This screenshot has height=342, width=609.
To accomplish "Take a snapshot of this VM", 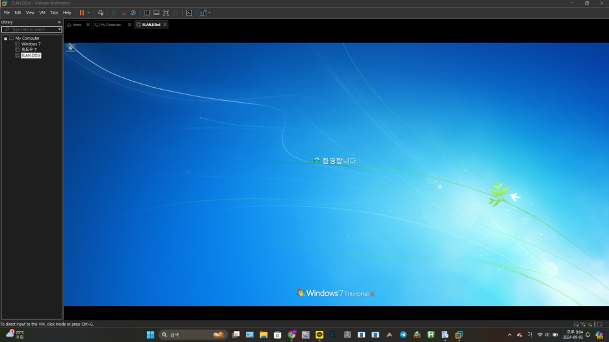I will tap(115, 13).
